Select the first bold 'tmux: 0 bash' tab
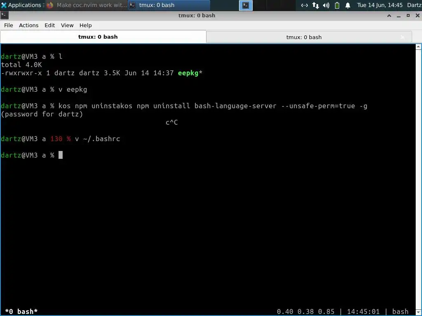 (103, 37)
